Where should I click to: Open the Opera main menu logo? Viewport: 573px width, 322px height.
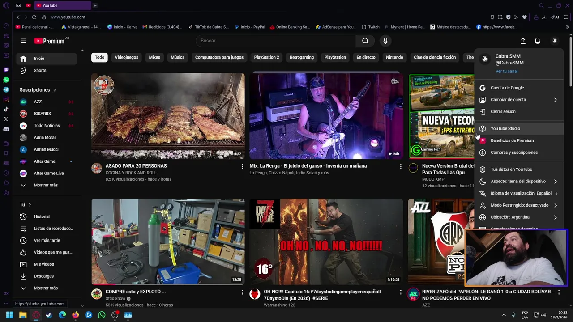pos(6,5)
